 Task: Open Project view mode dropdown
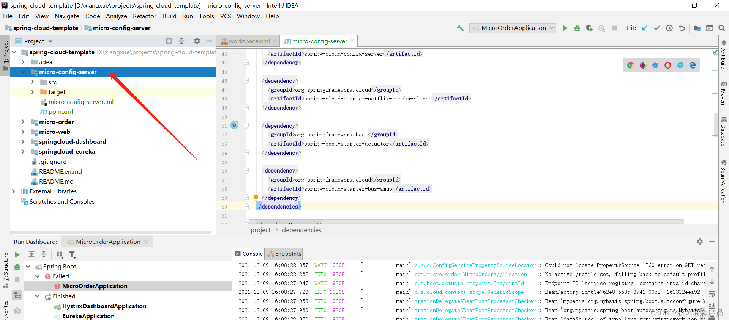click(x=50, y=41)
